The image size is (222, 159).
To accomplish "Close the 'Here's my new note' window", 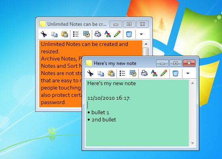I will tap(189, 63).
